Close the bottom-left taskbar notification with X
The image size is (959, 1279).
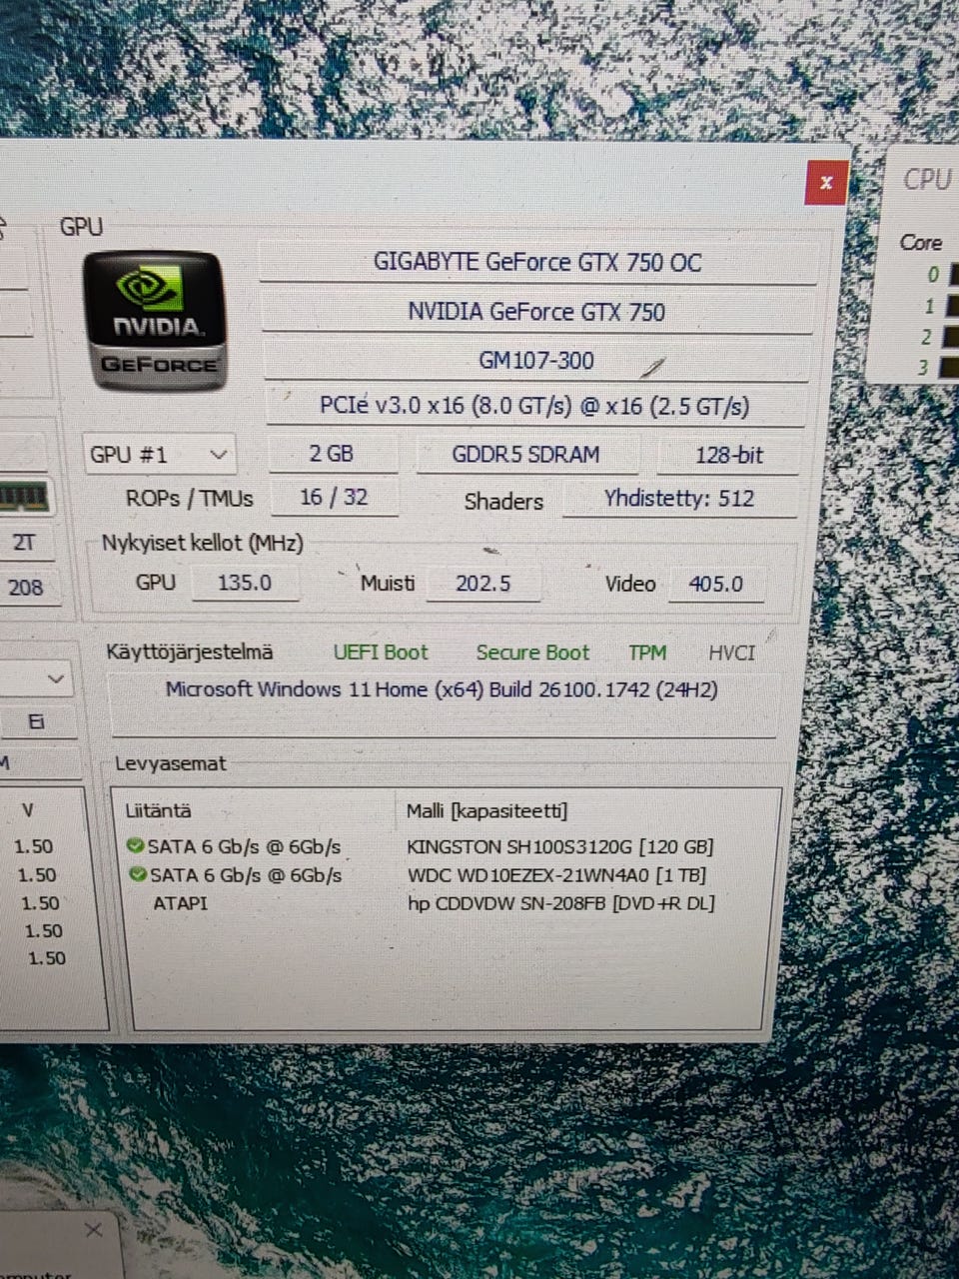click(93, 1230)
